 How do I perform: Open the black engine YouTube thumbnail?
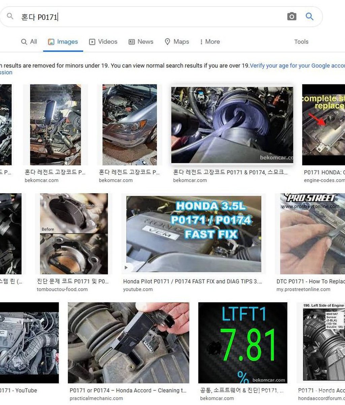tap(29, 343)
